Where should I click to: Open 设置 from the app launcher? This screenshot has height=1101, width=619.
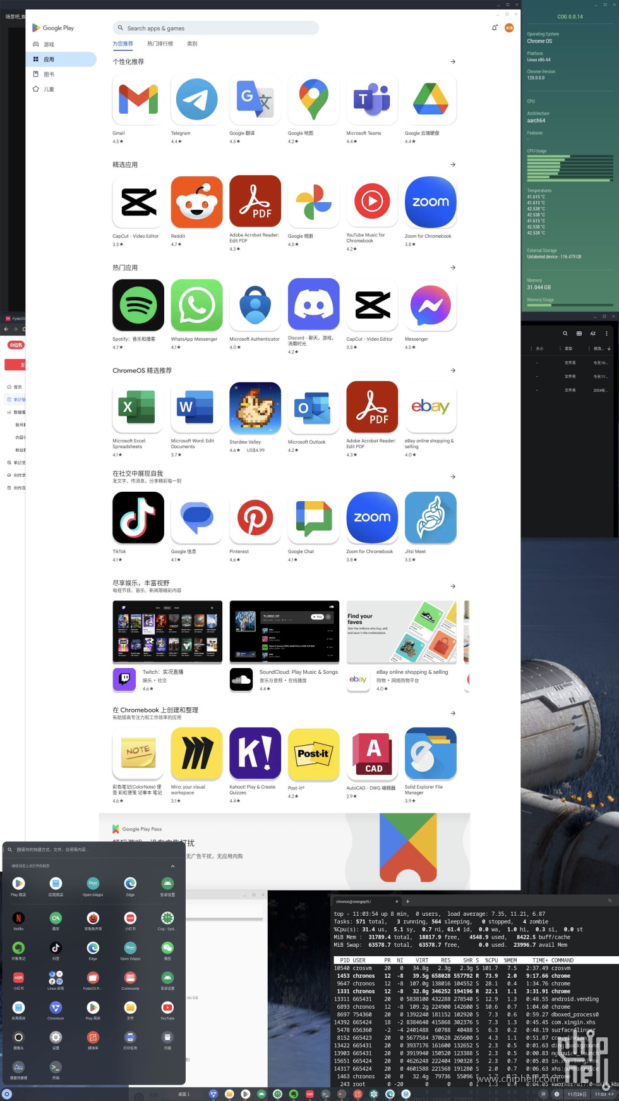[56, 1040]
